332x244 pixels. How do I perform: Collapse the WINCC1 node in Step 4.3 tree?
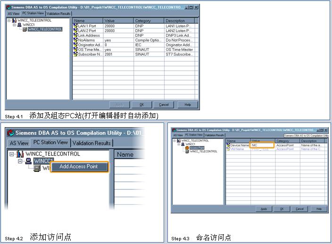pyautogui.click(x=179, y=144)
